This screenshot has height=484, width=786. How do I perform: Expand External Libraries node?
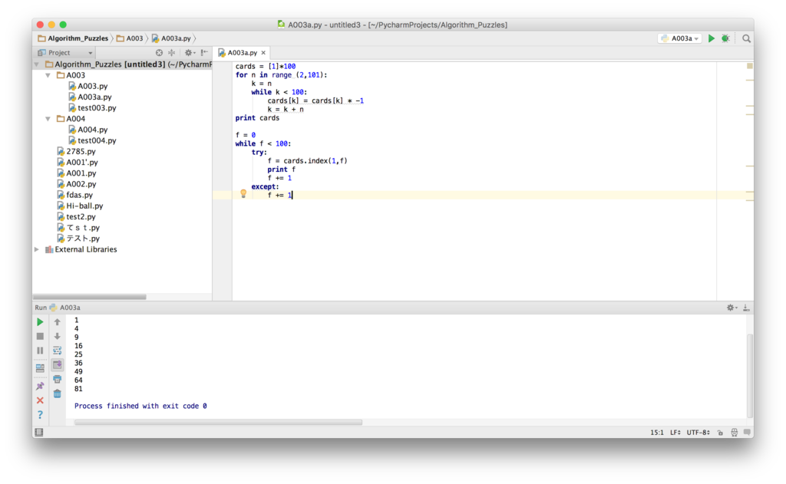click(x=37, y=249)
